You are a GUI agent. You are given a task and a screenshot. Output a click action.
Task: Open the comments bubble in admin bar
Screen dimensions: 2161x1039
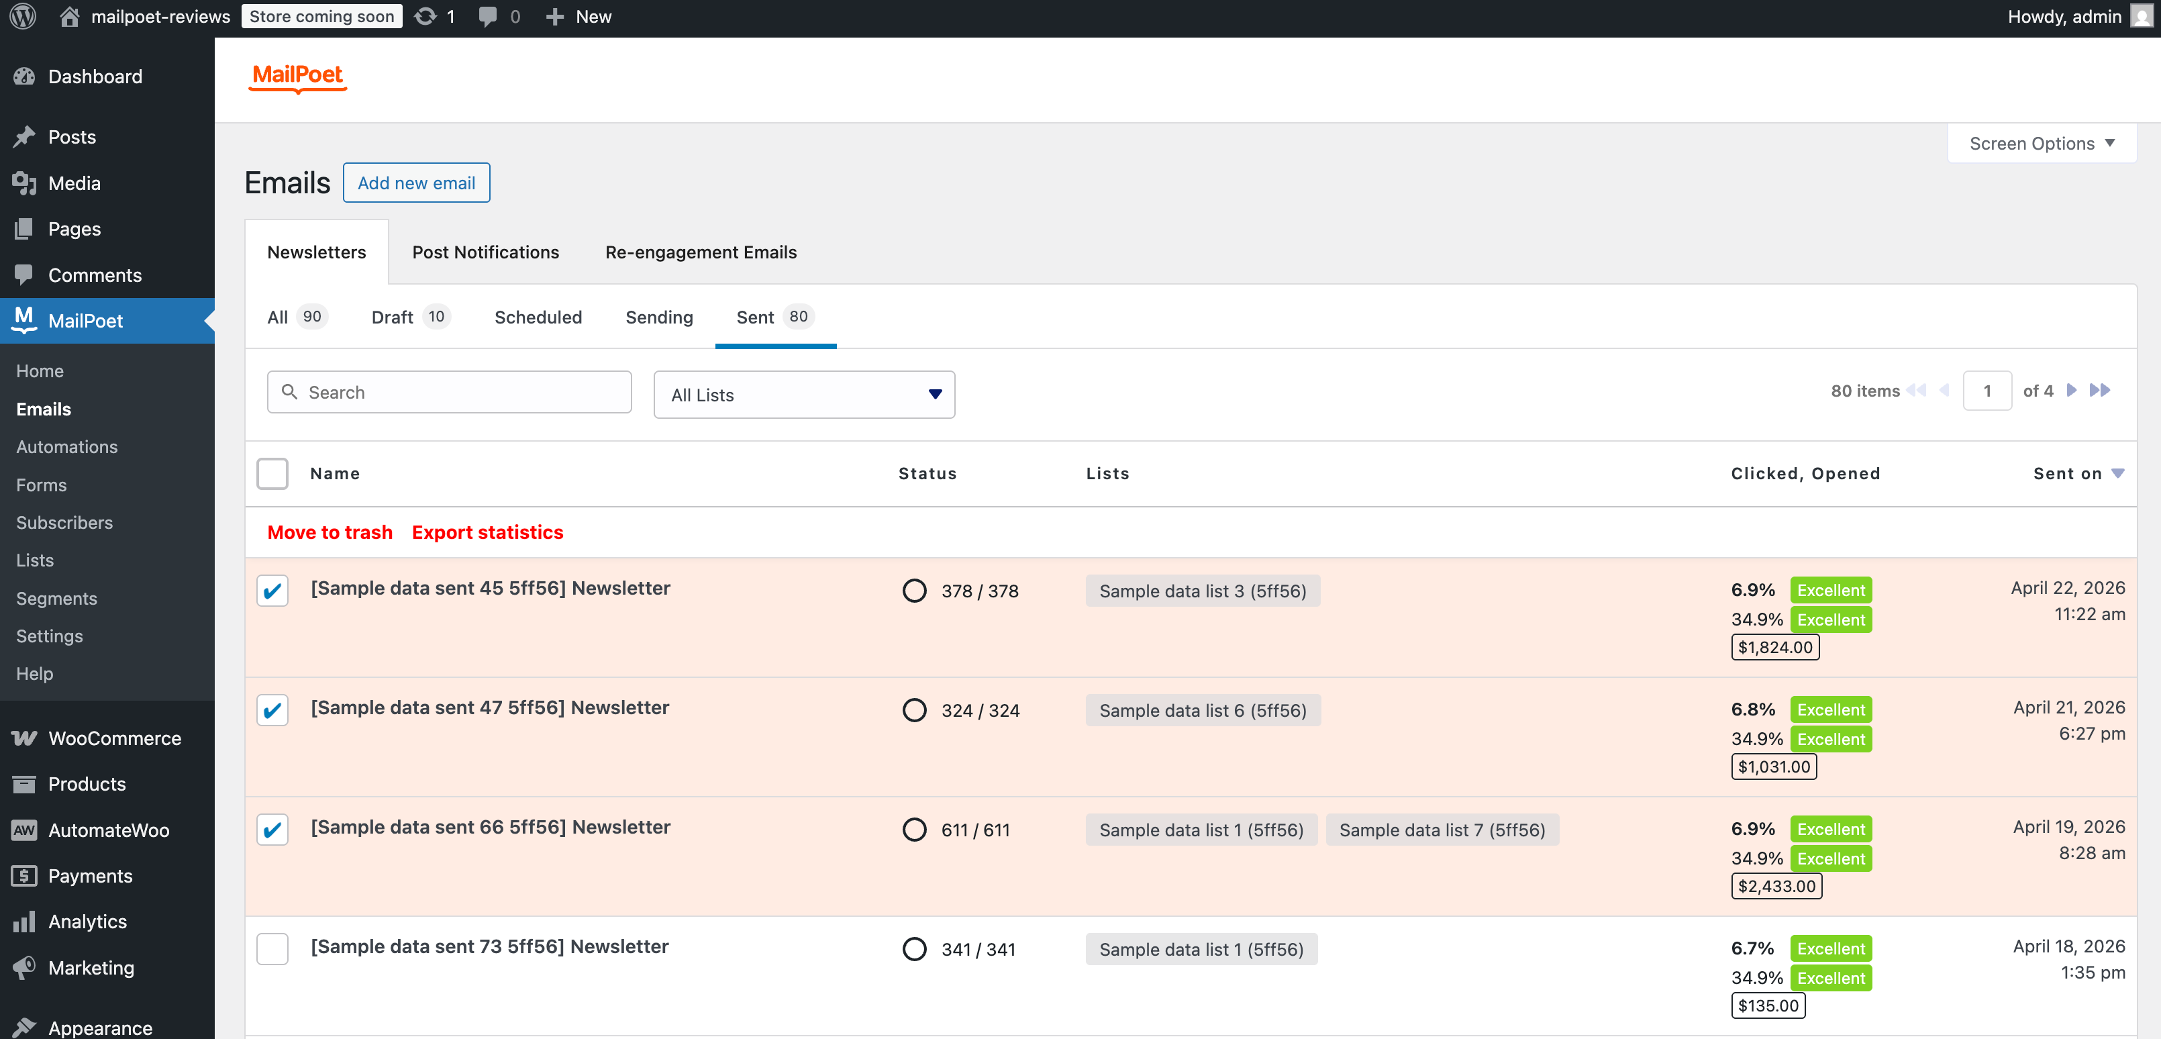(487, 17)
